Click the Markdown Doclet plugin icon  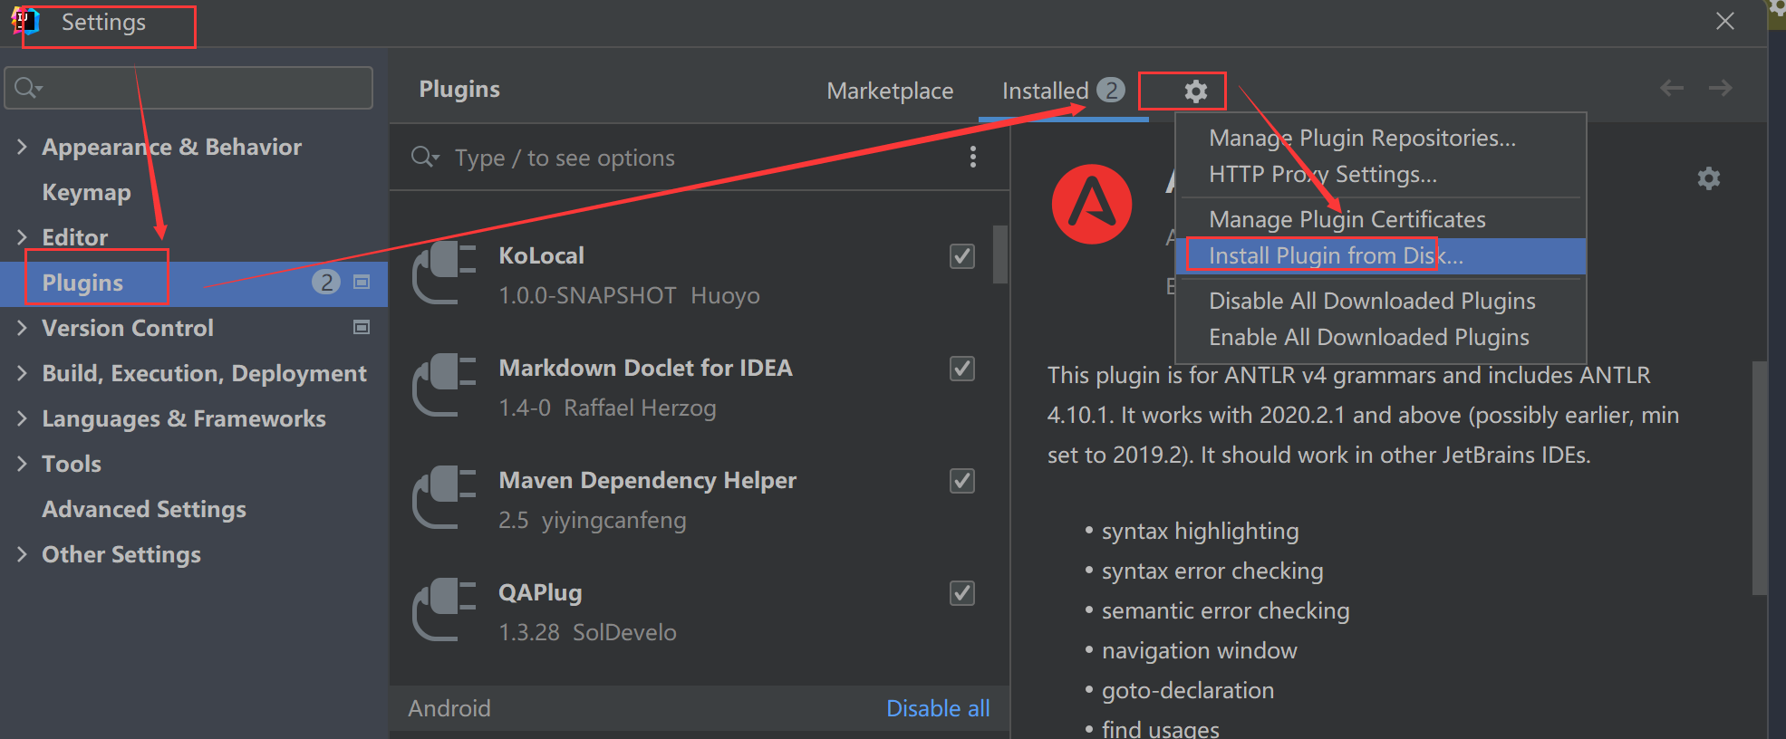tap(444, 386)
